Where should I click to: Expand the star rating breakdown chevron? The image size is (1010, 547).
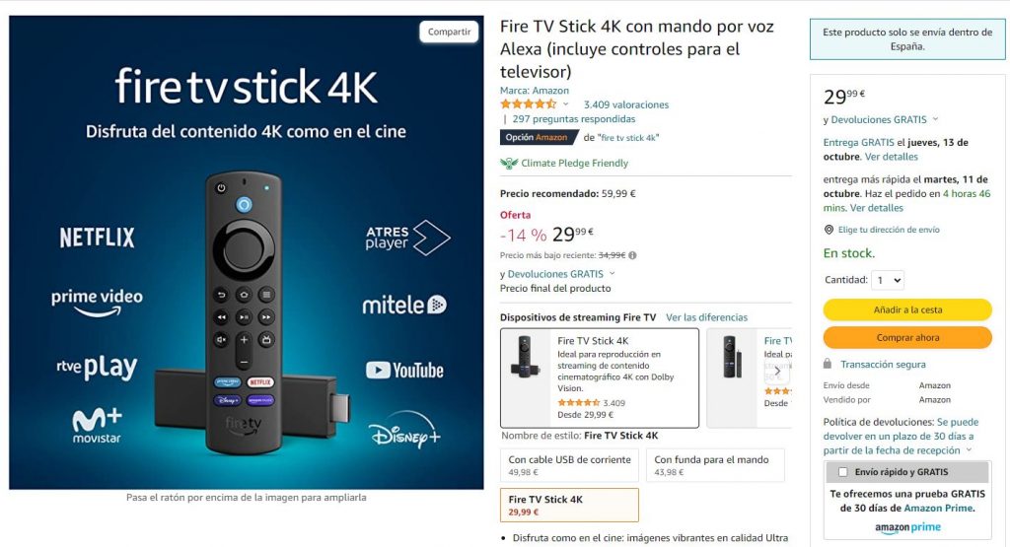click(x=565, y=104)
